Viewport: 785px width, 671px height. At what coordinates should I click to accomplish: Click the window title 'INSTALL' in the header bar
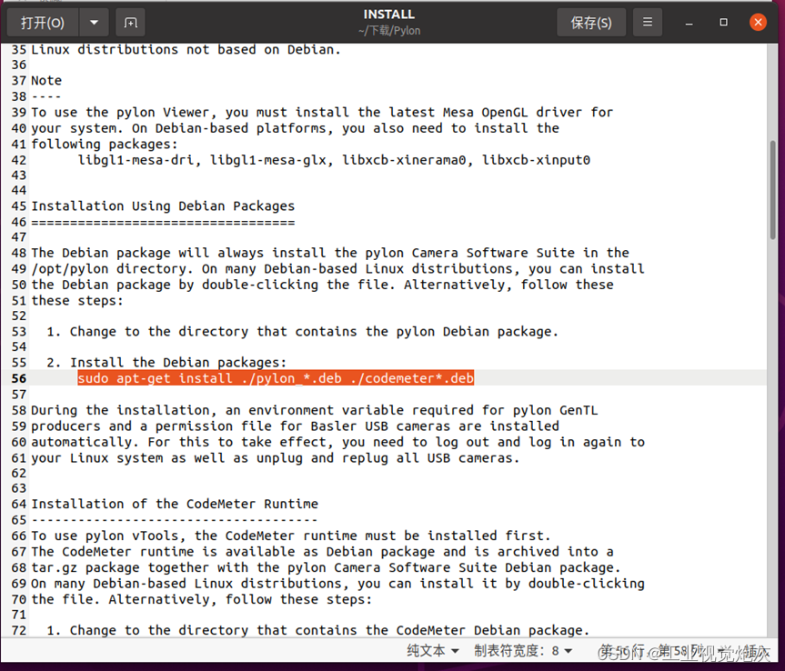(x=389, y=15)
